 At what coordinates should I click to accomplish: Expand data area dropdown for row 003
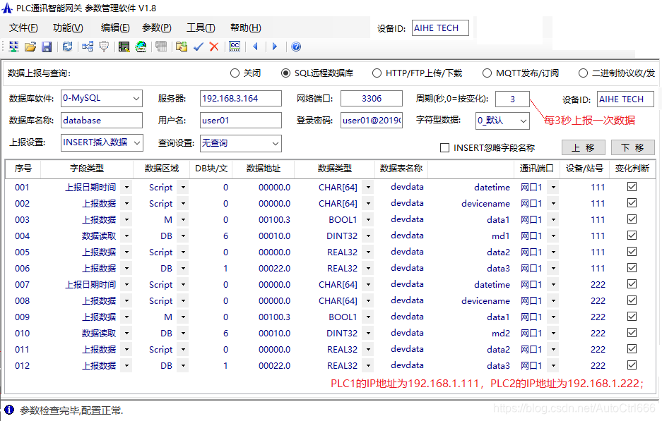(183, 219)
